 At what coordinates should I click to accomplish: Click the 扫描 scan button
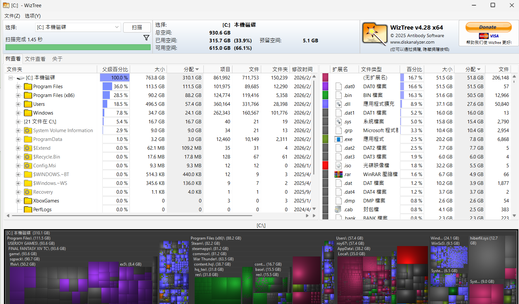point(137,27)
